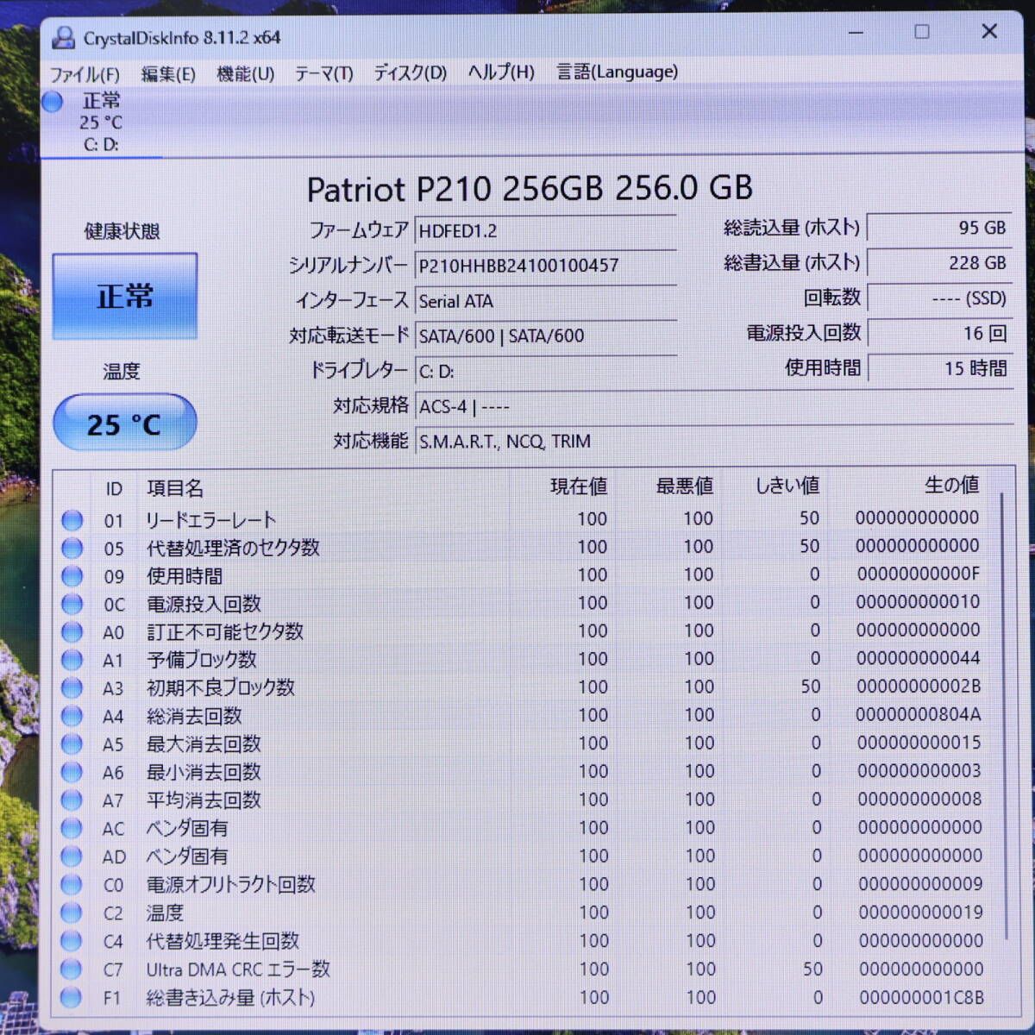The height and width of the screenshot is (1035, 1035).
Task: Click the 項目名 column header
Action: [x=175, y=488]
